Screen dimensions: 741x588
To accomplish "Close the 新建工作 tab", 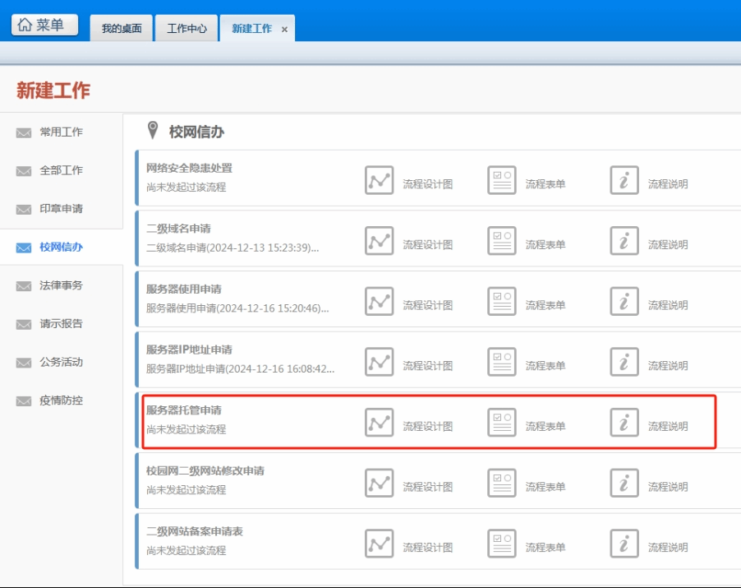I will (284, 29).
